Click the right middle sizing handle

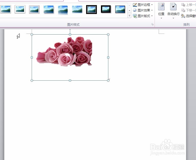click(108, 57)
